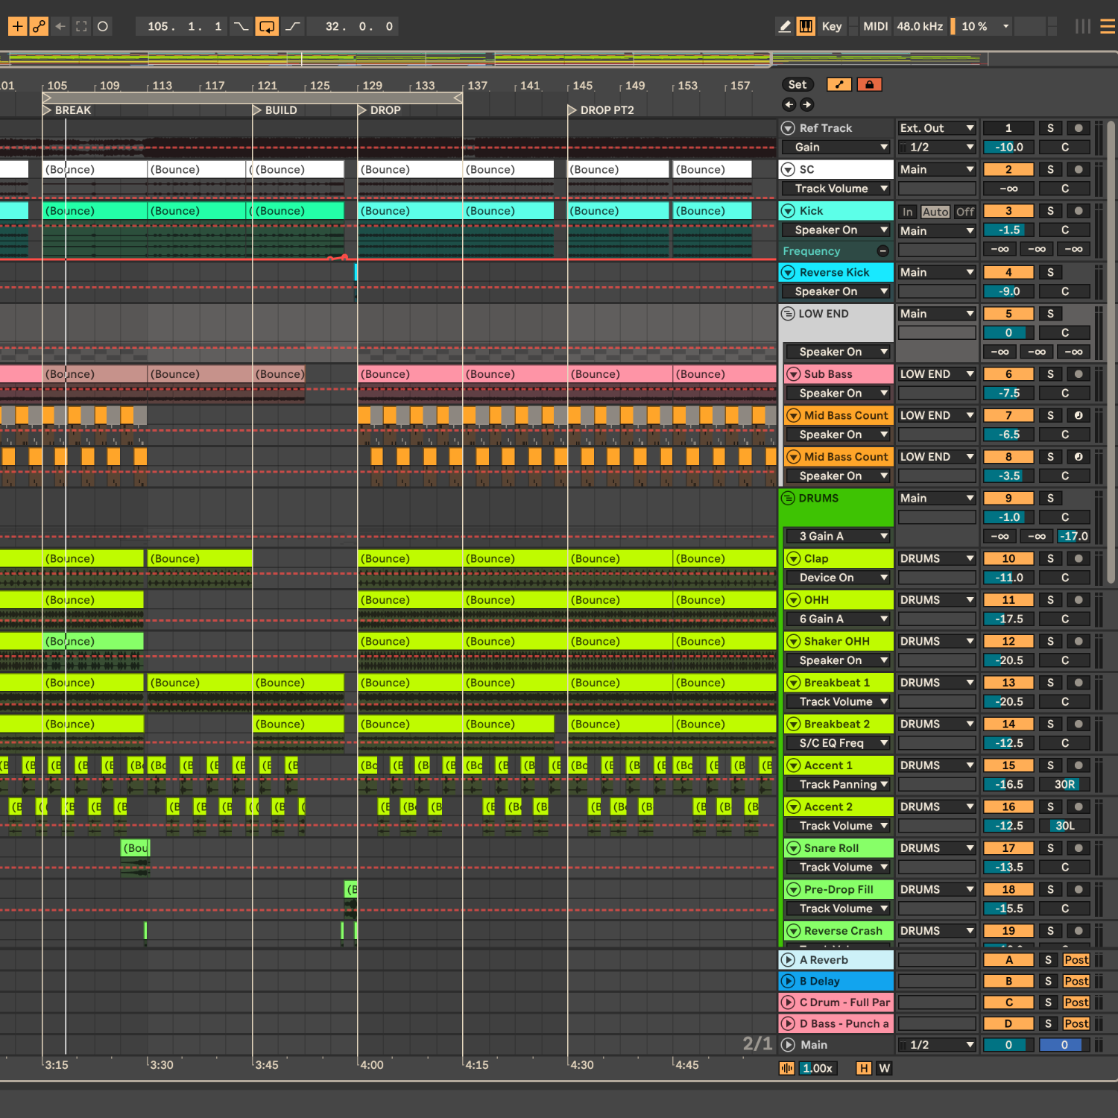Arm the Sub Bass track for recording
The height and width of the screenshot is (1118, 1118).
pos(1078,374)
